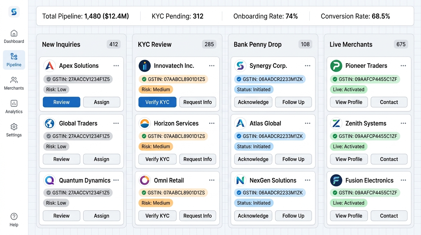Open the more options menu for Synergy Corp.
This screenshot has height=235, width=421.
pos(307,66)
